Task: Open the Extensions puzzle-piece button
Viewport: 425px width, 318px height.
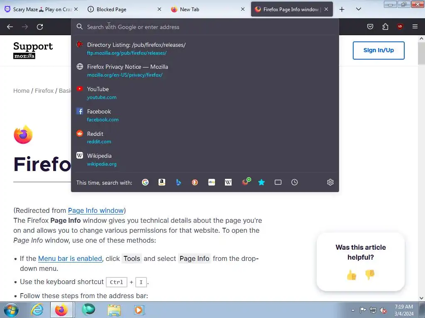Action: tap(385, 26)
